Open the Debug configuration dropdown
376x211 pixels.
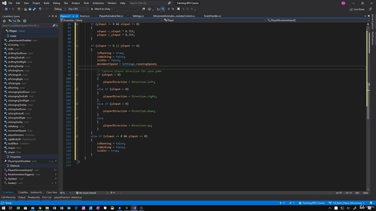pos(59,9)
